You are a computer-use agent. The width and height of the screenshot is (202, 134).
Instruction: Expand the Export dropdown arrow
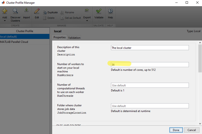point(87,21)
